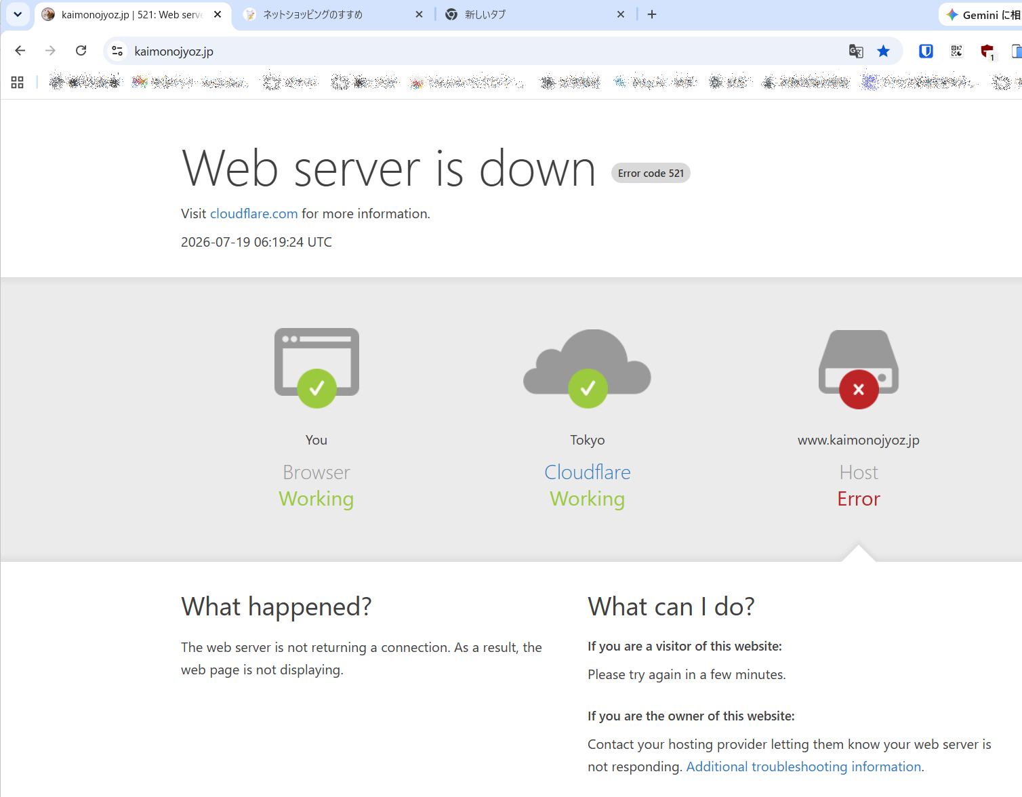
Task: Open the Gemini button
Action: pos(981,14)
